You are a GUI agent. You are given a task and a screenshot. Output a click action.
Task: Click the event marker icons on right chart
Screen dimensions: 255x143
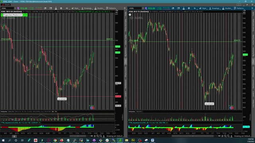[x=231, y=108]
